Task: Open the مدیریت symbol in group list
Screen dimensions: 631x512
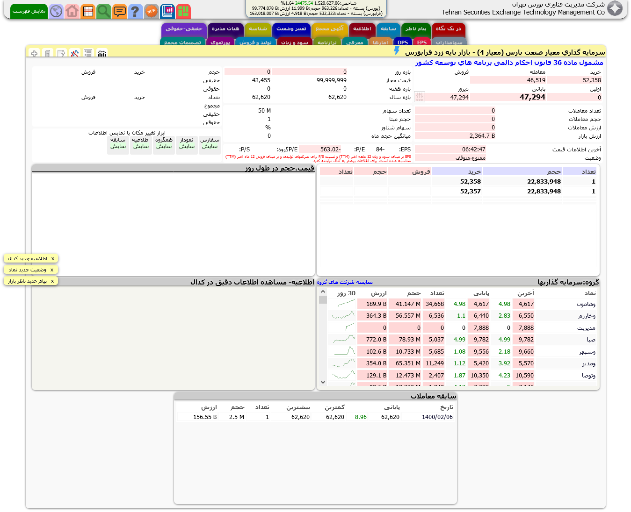Action: (x=587, y=328)
